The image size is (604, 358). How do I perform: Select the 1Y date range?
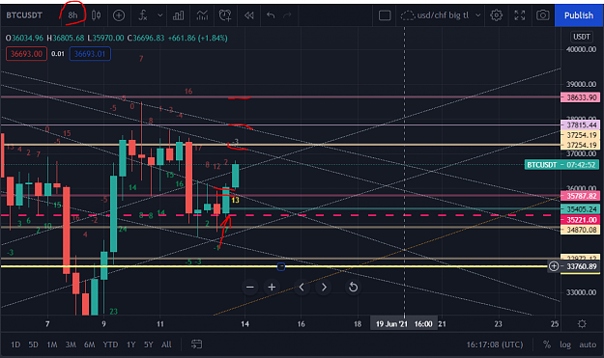131,344
